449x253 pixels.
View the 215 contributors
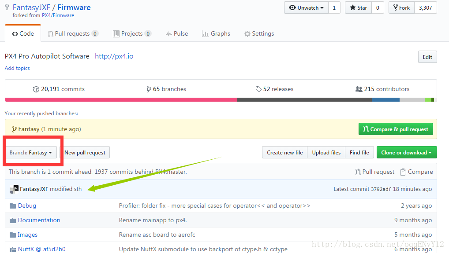(x=382, y=89)
